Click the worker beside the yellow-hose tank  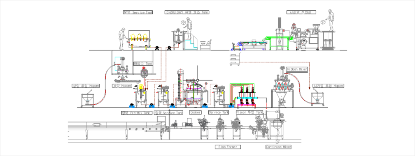point(122,39)
